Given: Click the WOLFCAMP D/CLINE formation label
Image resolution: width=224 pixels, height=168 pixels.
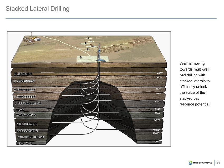Looking at the screenshot, I should pos(31,137).
